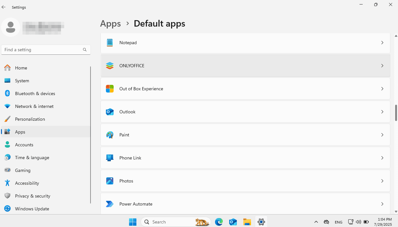The image size is (398, 227).
Task: Expand the Photos row chevron
Action: (382, 181)
